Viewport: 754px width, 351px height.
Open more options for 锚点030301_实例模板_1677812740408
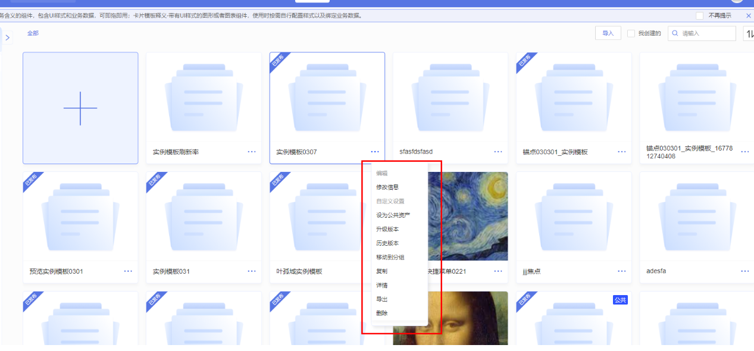(745, 152)
